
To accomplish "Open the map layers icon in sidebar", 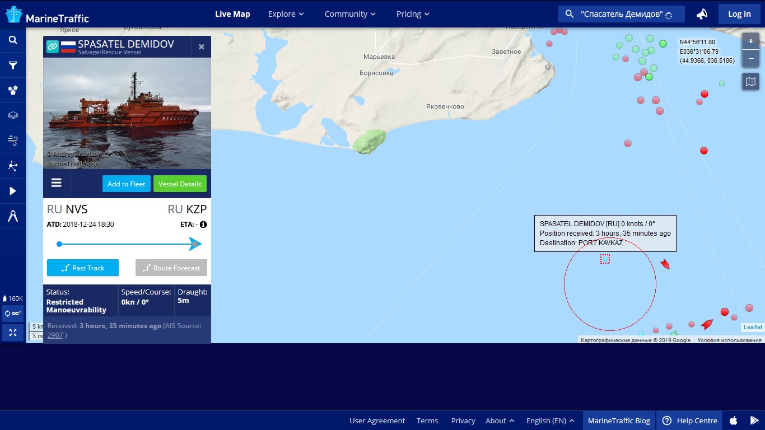I will (13, 115).
